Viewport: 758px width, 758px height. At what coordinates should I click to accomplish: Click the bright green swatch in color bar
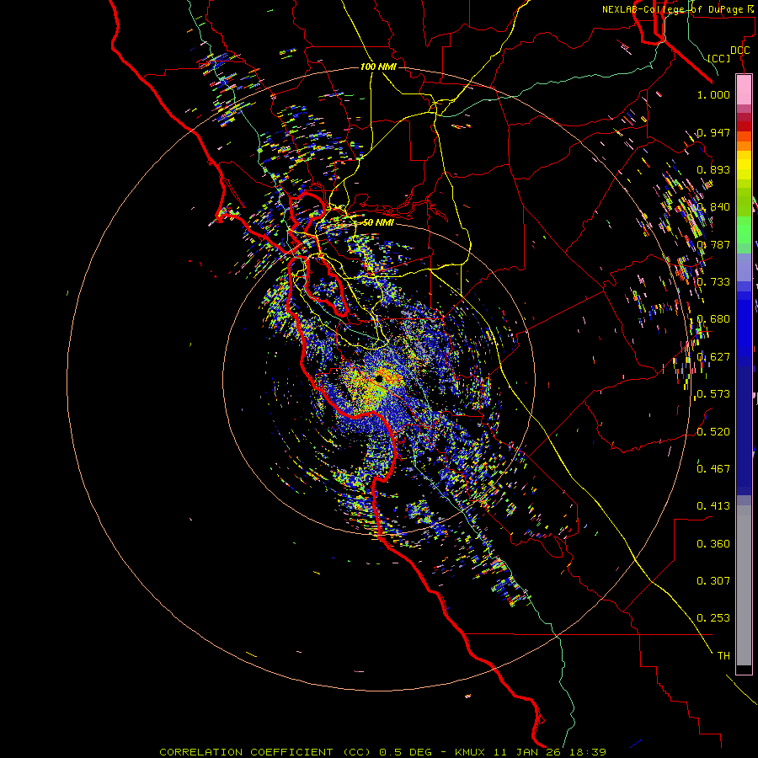[744, 230]
